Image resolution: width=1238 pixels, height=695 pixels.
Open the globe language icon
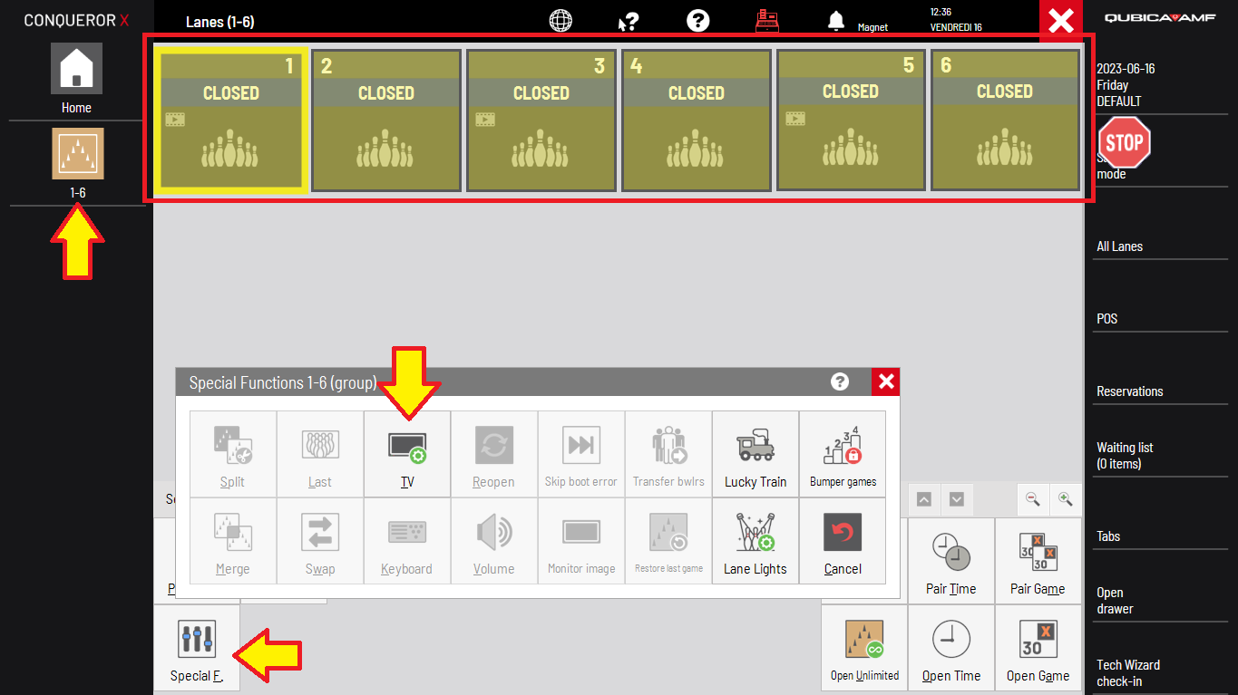[562, 21]
